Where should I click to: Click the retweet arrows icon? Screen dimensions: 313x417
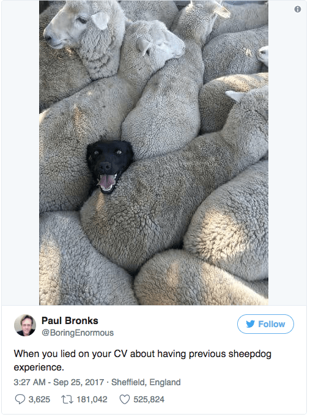pyautogui.click(x=67, y=399)
